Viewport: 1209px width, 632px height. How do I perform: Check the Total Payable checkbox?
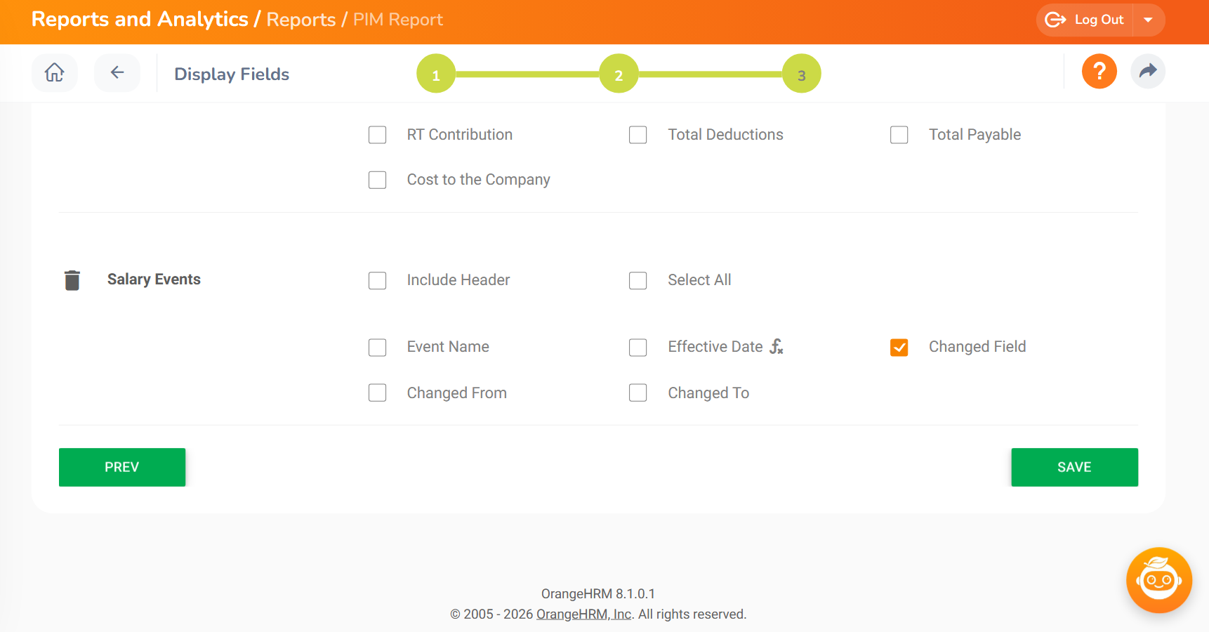(x=899, y=135)
